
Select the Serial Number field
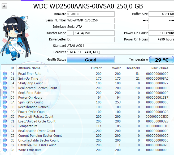point(91,20)
